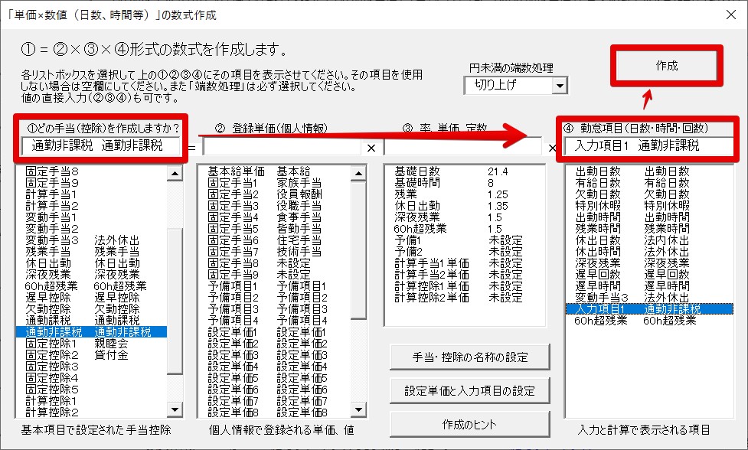Click the 作成 button
Screen dimensions: 748x450
[666, 66]
